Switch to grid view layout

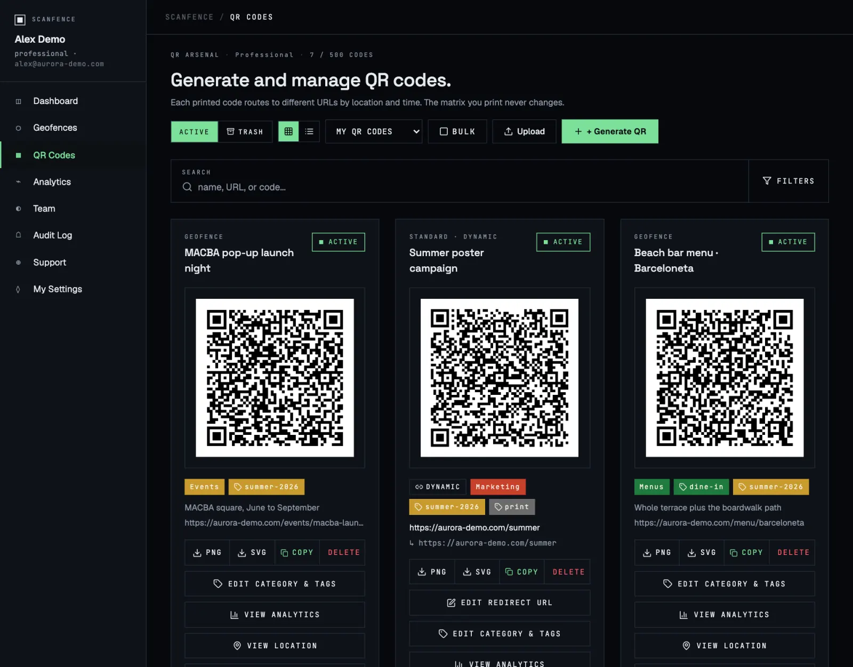pos(288,131)
